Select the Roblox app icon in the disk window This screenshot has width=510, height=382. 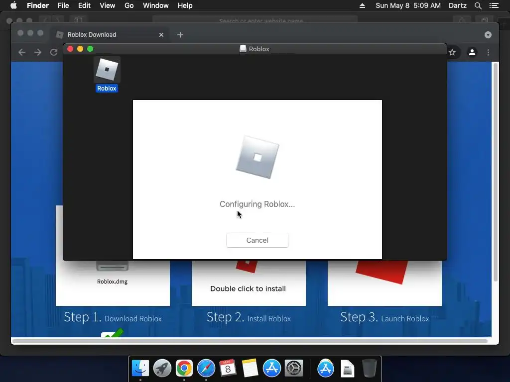point(107,70)
